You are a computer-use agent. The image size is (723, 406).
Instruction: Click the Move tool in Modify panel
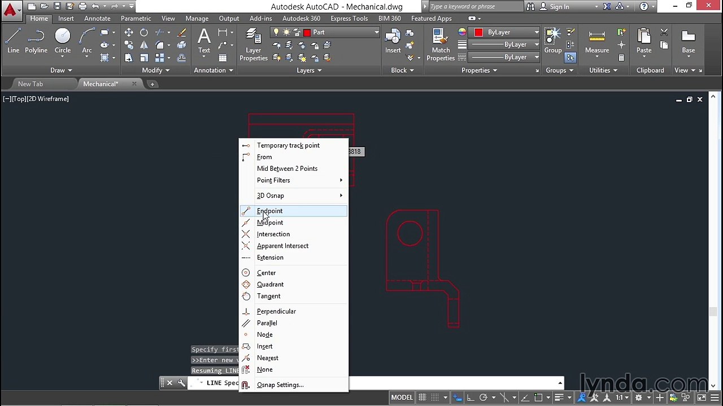(x=129, y=33)
